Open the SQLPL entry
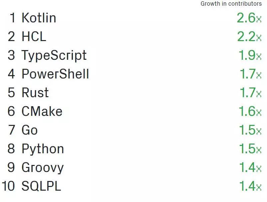Viewport: 267px width, 202px height. point(41,186)
